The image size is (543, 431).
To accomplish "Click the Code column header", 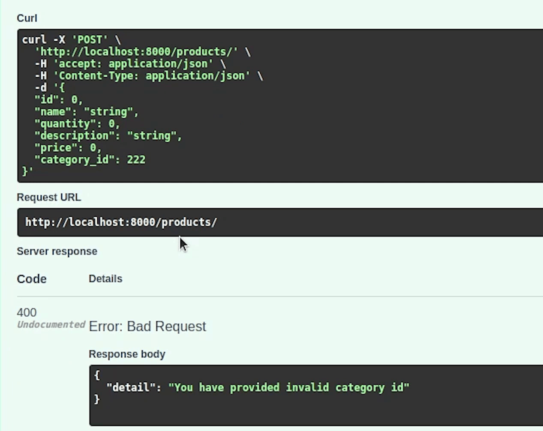I will coord(32,279).
